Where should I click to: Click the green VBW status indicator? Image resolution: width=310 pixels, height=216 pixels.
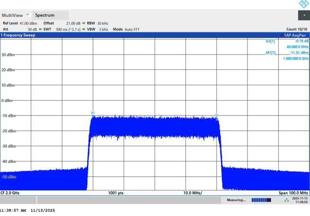[83, 29]
